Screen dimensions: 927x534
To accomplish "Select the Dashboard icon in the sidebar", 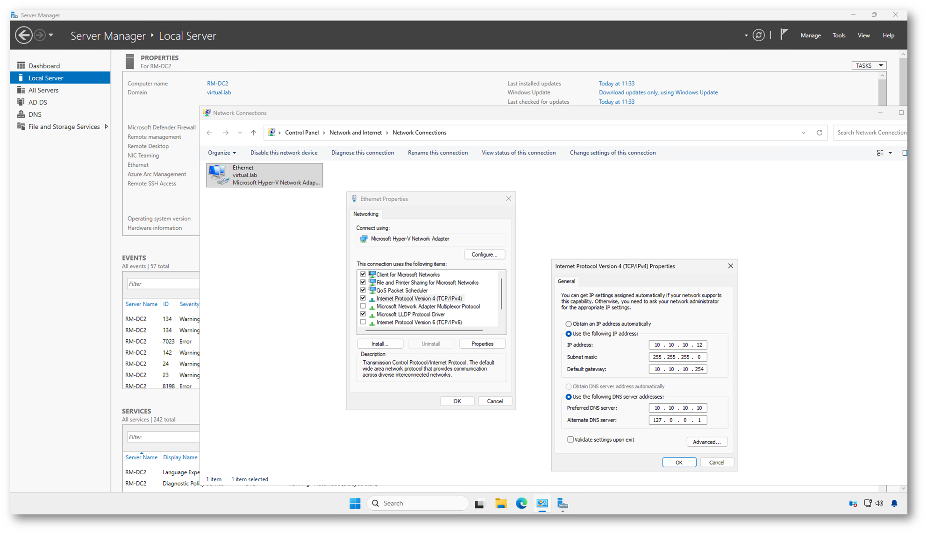I will [x=21, y=65].
